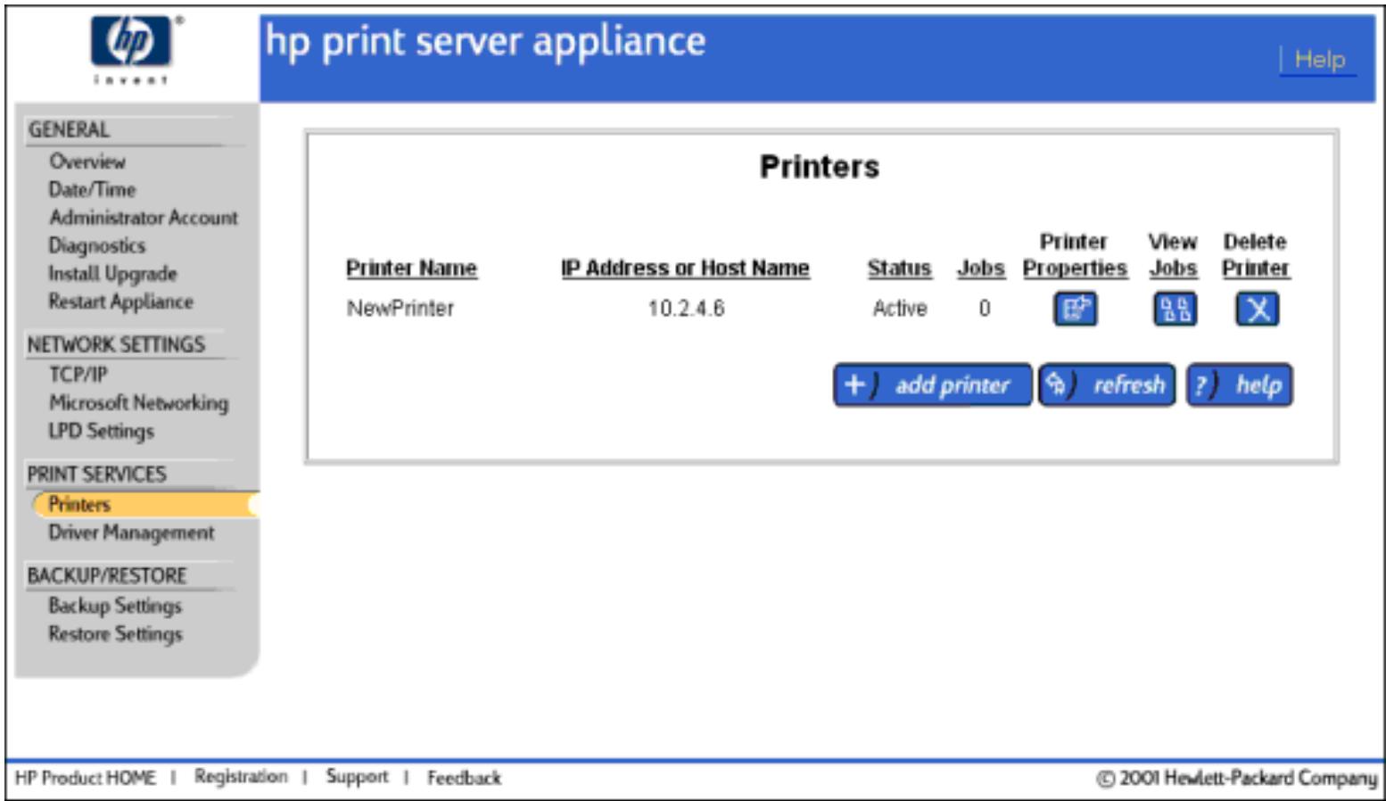
Task: Click 2001 Hewlett-Packard Company copyright text
Action: point(1236,778)
